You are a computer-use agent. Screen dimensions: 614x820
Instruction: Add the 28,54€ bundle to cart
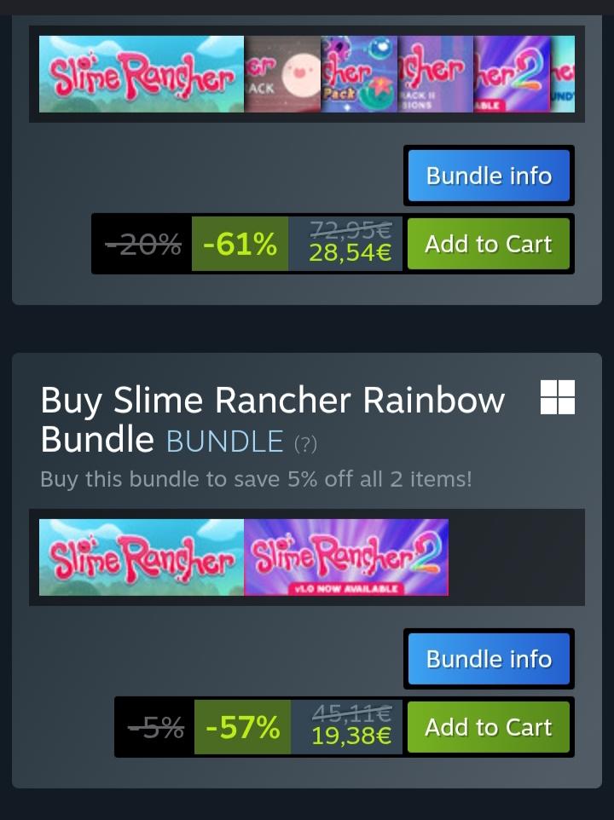click(x=489, y=244)
